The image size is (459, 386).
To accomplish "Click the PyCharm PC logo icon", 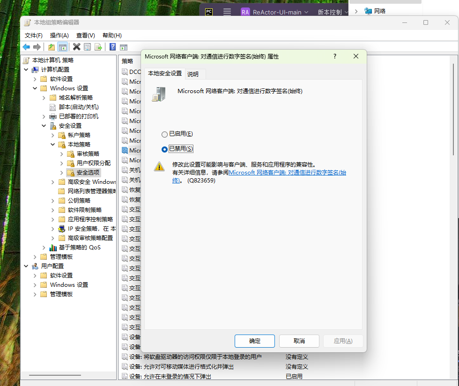I will pos(209,12).
